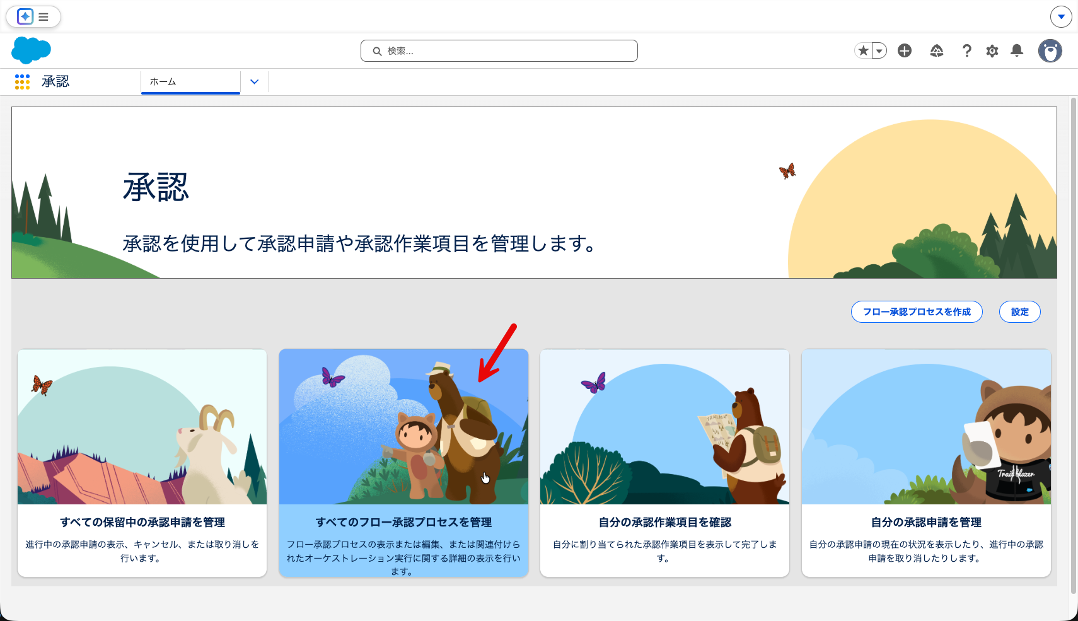Screen dimensions: 1078x621
Task: Open the 自分の承認作業項目を確認 card image
Action: tap(664, 427)
